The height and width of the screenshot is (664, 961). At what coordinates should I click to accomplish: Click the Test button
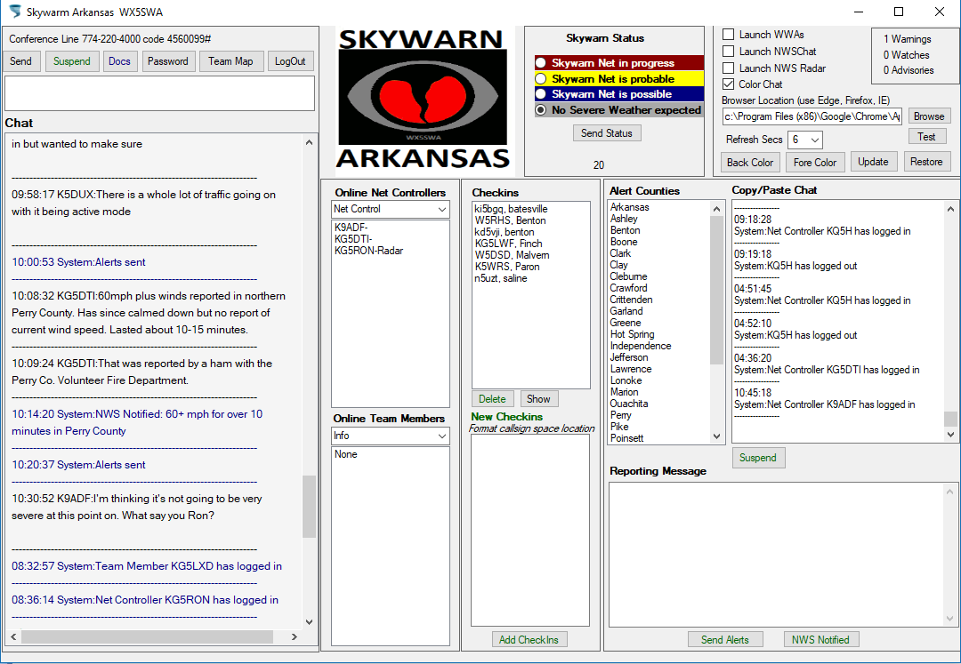coord(926,137)
